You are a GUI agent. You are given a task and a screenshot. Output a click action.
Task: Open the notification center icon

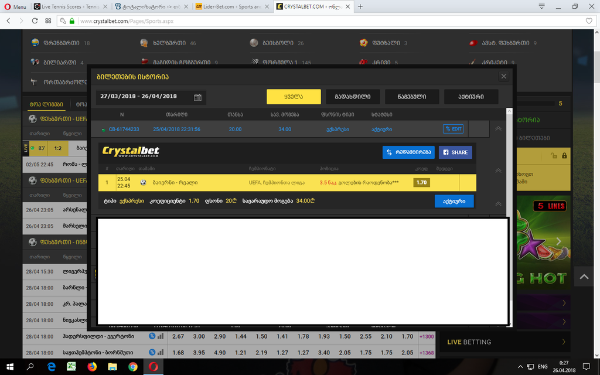586,367
